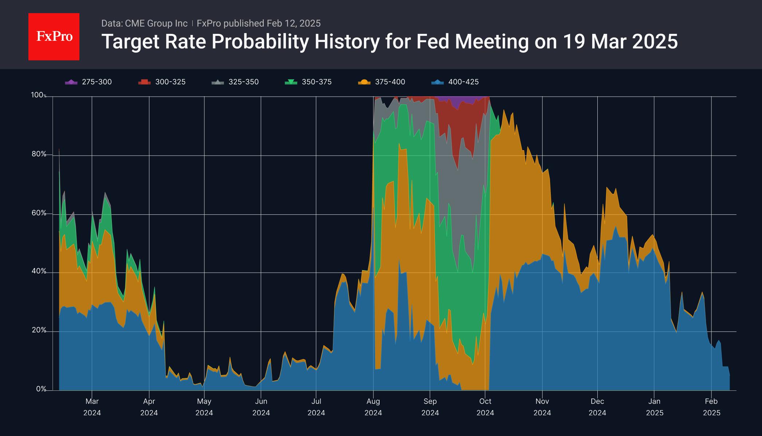The height and width of the screenshot is (436, 762).
Task: Click the 60% y-axis label
Action: [39, 213]
